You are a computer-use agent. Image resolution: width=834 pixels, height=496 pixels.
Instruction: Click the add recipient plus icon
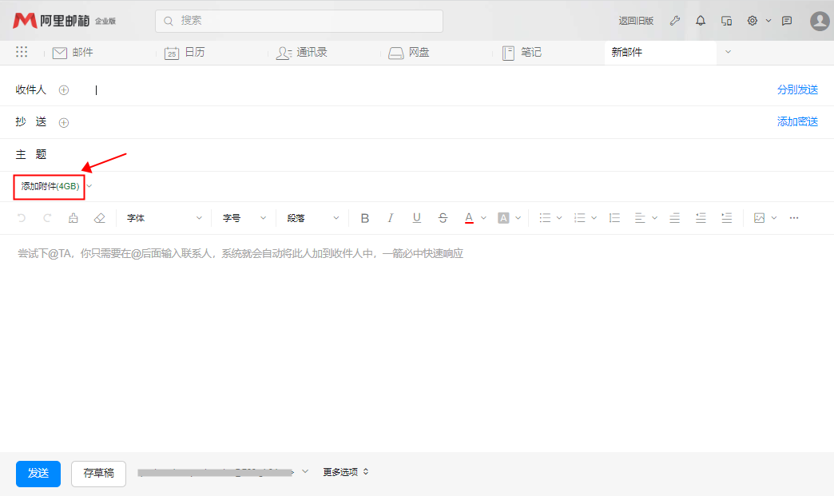point(64,90)
